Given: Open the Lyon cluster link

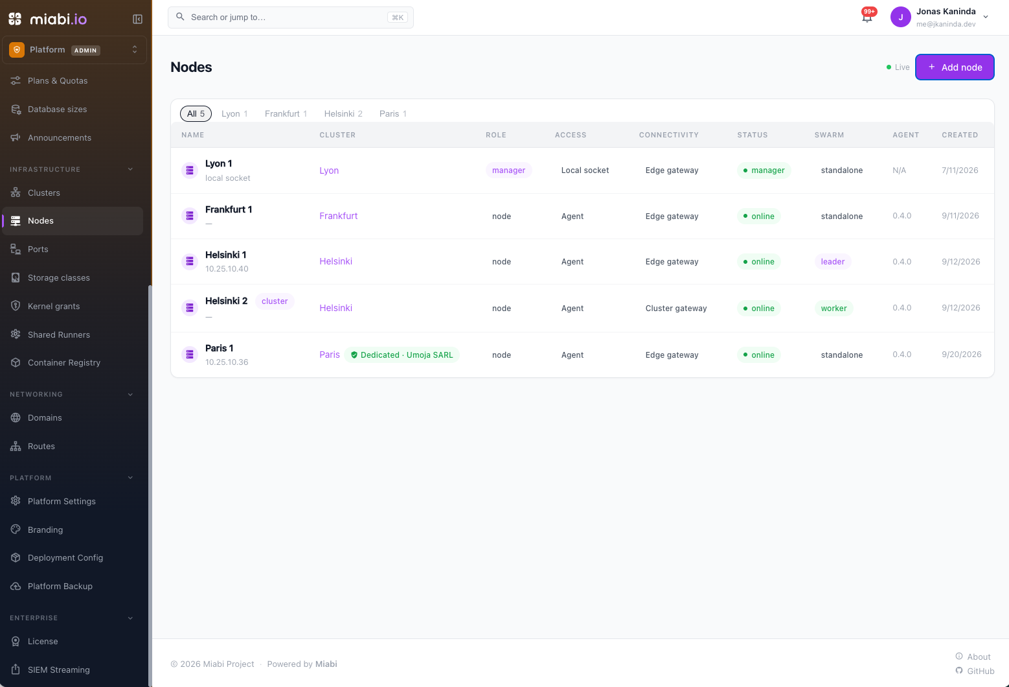Looking at the screenshot, I should tap(329, 170).
